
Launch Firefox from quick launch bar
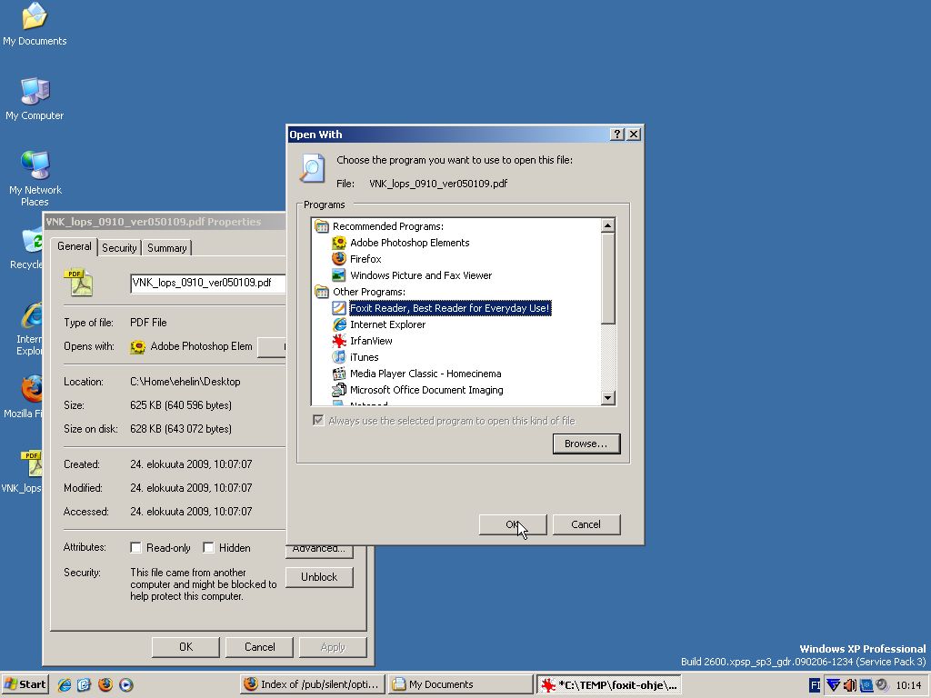(x=105, y=684)
